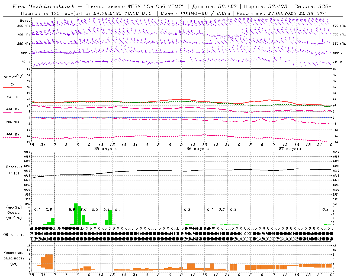Click the (мм/3ч.) precipitation unit label
Viewport: 347px width, 277px height.
pos(14,207)
